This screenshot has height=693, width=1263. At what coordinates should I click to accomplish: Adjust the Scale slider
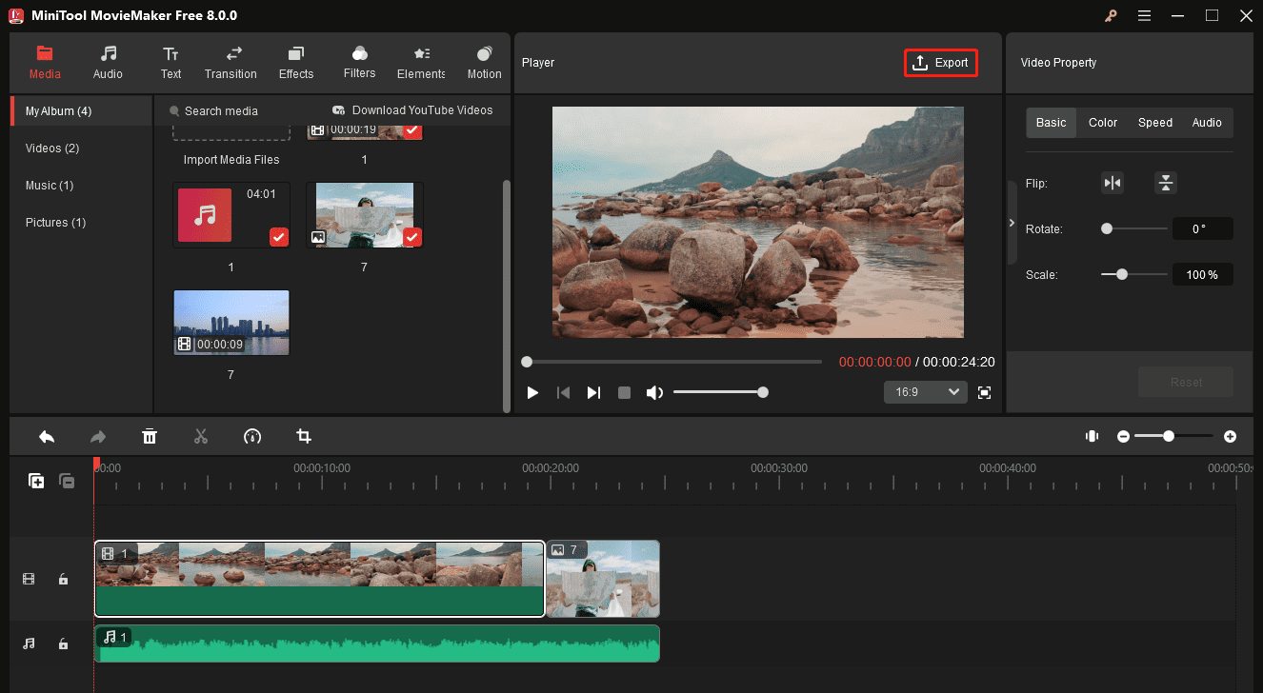(1133, 274)
